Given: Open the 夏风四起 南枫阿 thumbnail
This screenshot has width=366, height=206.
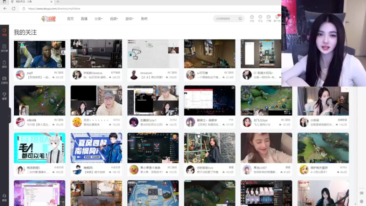Looking at the screenshot, I should pos(96,148).
